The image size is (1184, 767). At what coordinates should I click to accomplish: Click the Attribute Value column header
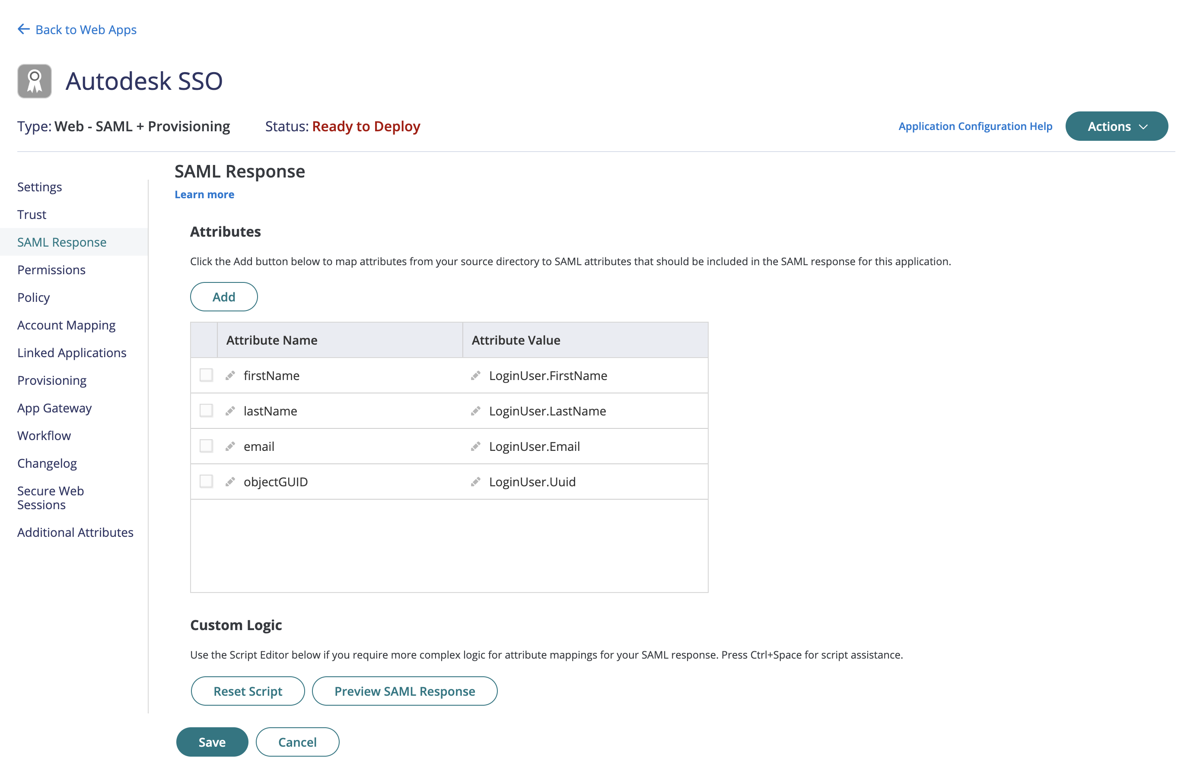point(515,340)
